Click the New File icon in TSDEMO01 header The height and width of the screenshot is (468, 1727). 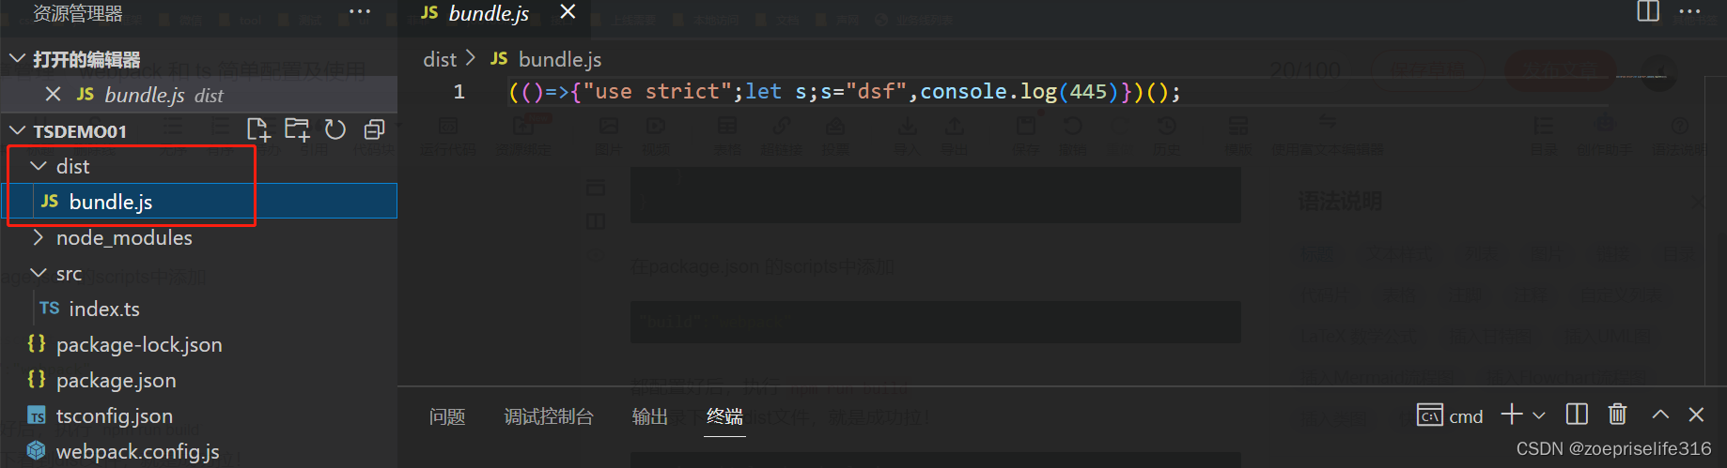point(257,129)
